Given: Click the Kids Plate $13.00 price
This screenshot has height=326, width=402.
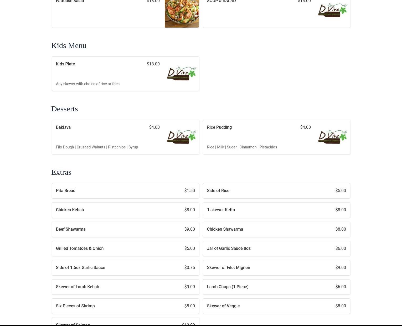Looking at the screenshot, I should click(153, 64).
